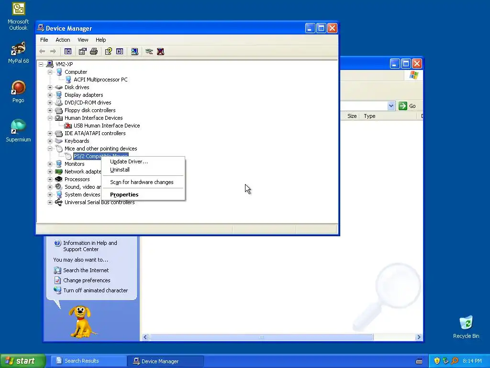Image resolution: width=490 pixels, height=368 pixels.
Task: Click the Windows flag logo in Search Results window
Action: (x=414, y=75)
